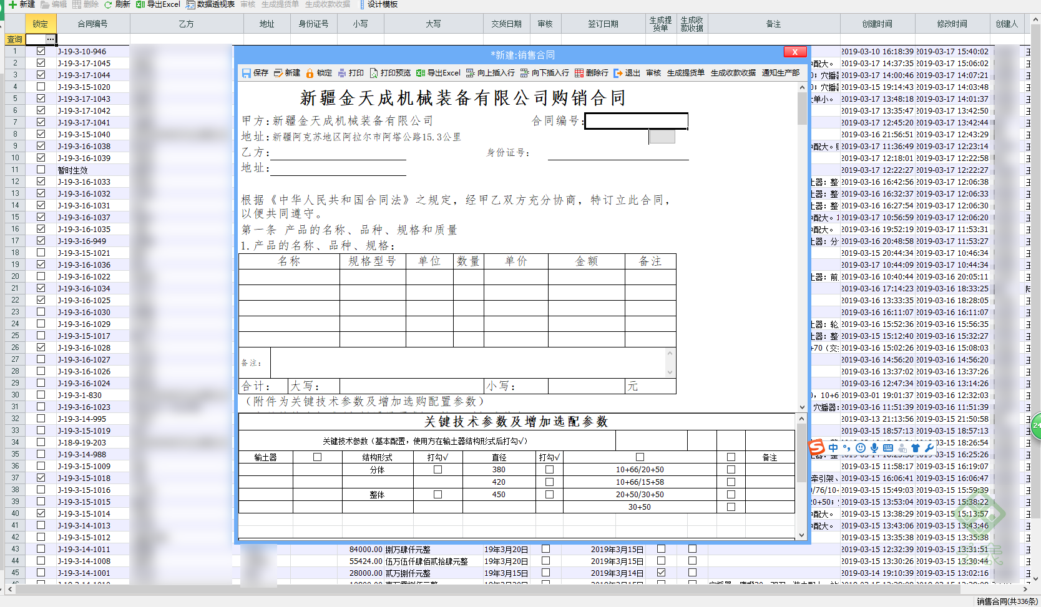Toggle the checked 生成提货单 checkbox in row 45
1041x607 pixels.
coord(661,572)
